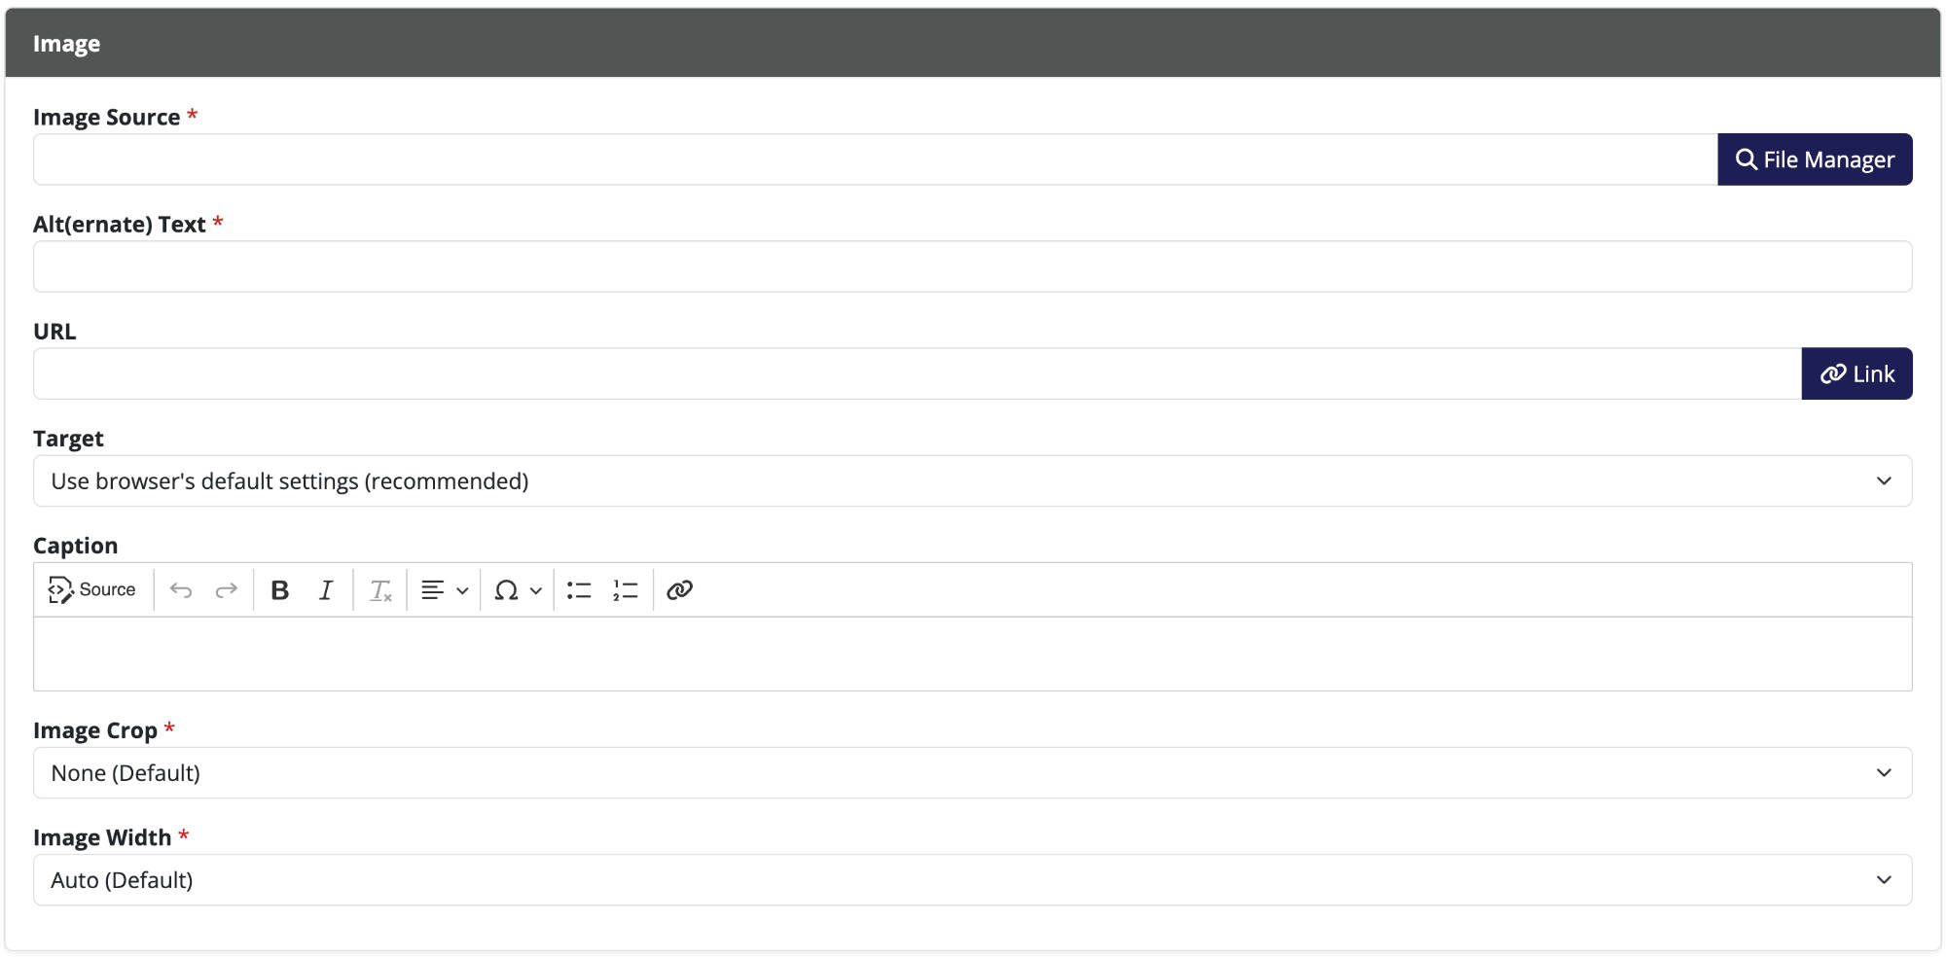
Task: Expand the alignment options chevron
Action: [461, 590]
